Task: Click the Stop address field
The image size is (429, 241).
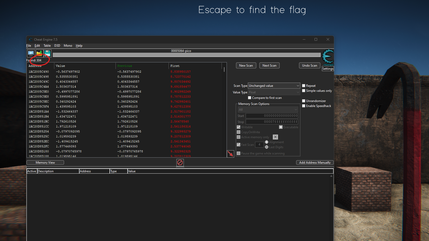Action: [x=272, y=122]
